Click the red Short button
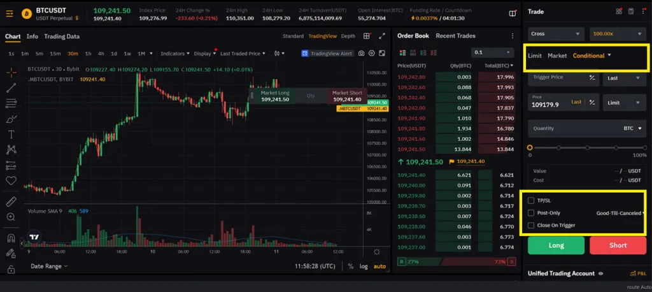This screenshot has width=652, height=292. [x=618, y=245]
